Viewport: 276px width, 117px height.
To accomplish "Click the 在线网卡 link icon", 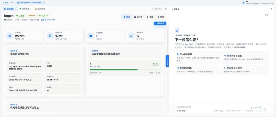I will click(131, 36).
